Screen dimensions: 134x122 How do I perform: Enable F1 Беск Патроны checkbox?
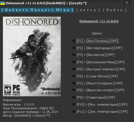[74, 41]
